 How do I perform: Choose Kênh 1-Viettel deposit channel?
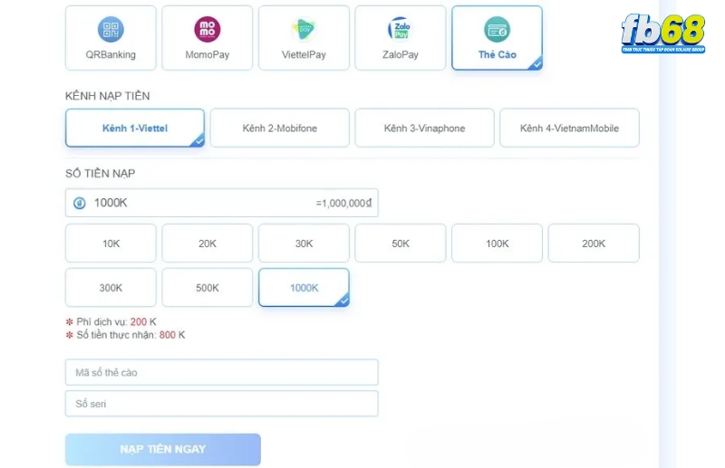135,128
